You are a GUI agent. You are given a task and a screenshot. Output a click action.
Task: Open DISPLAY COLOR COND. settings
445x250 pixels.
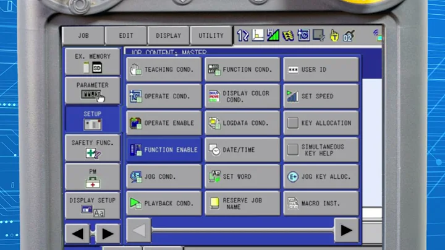click(x=242, y=96)
